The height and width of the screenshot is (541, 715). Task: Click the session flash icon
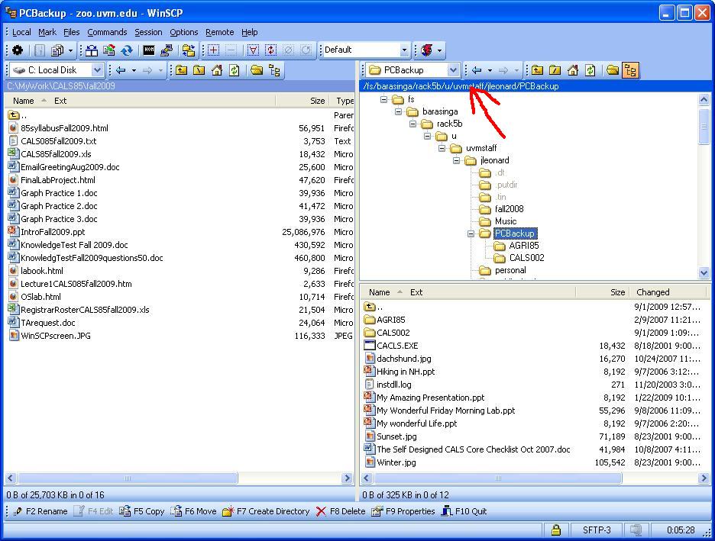[427, 50]
